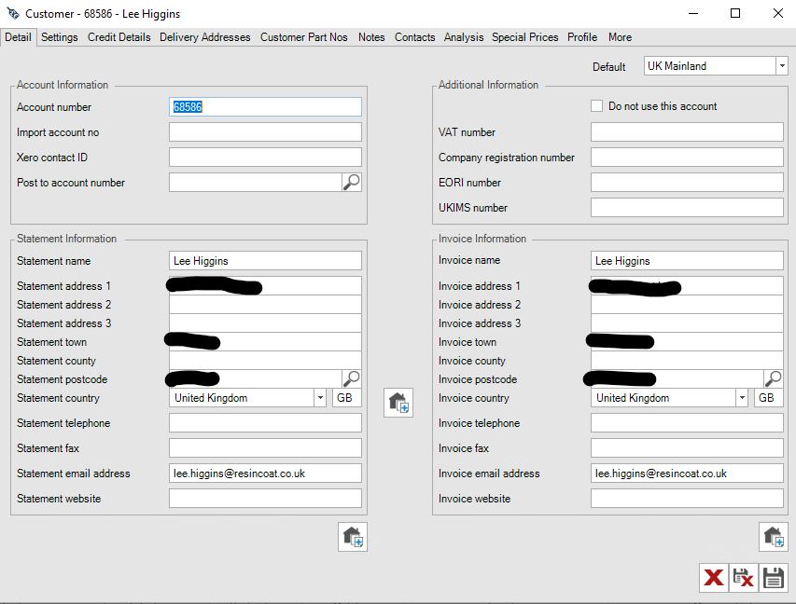Click the Statement email address field

(x=265, y=473)
